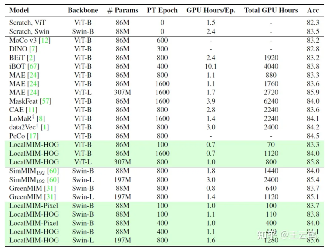Click the Acc column header

click(x=313, y=10)
